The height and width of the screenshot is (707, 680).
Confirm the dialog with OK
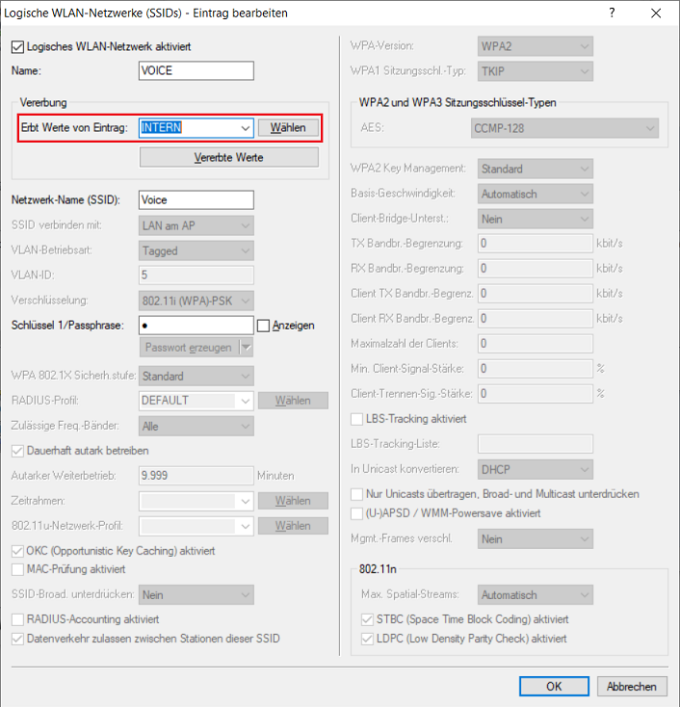pos(554,687)
